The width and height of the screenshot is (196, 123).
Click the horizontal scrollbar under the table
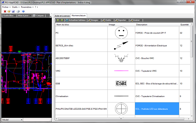[121, 119]
